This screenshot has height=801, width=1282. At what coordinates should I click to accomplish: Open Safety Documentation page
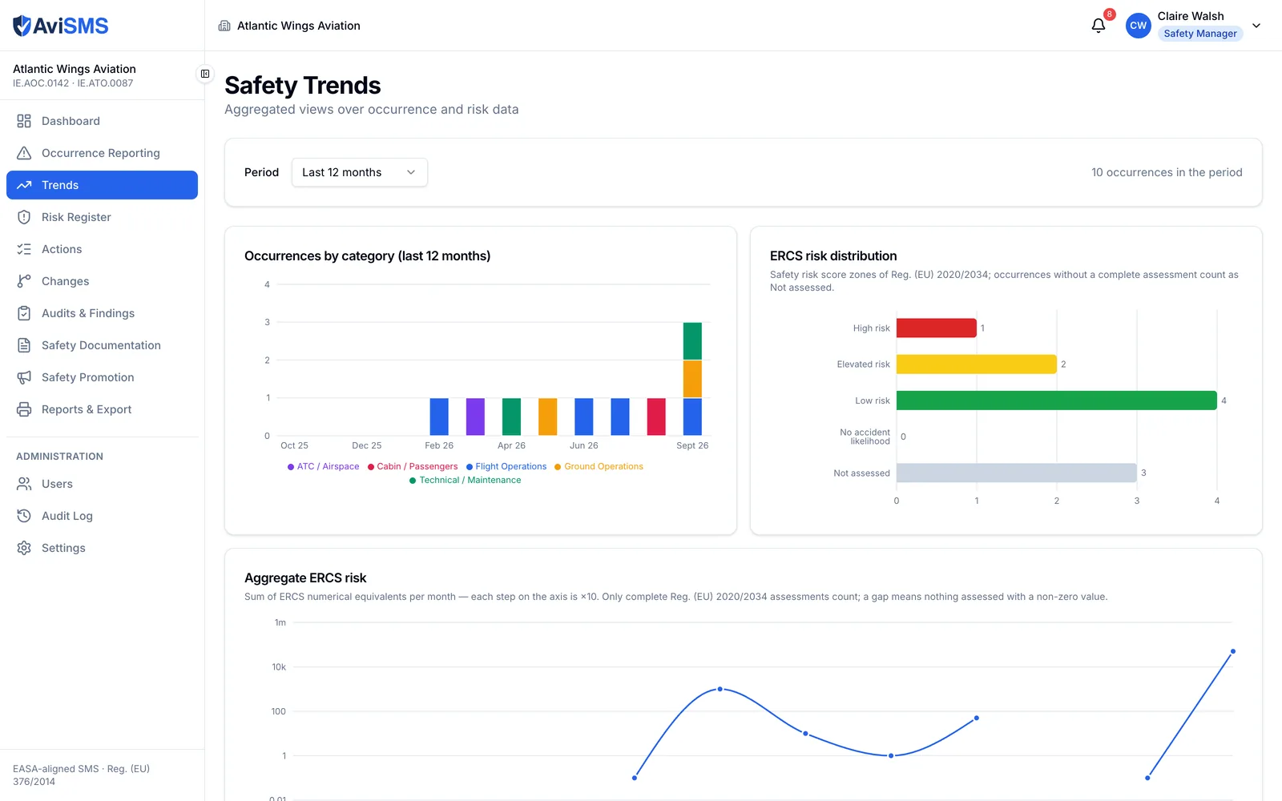pos(102,345)
